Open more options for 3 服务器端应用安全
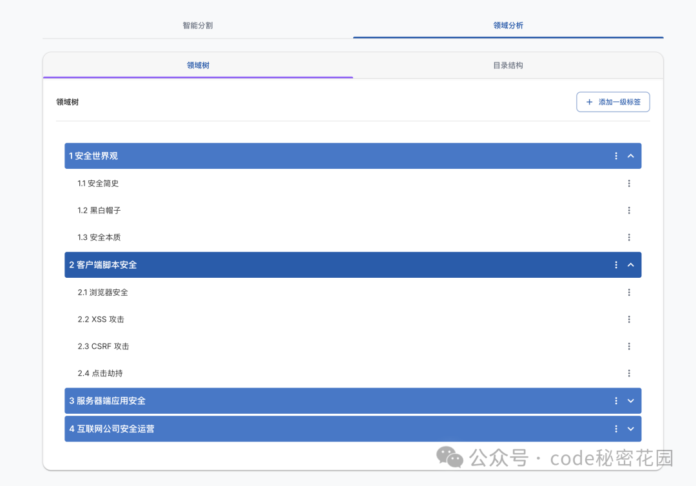This screenshot has width=696, height=486. click(615, 401)
